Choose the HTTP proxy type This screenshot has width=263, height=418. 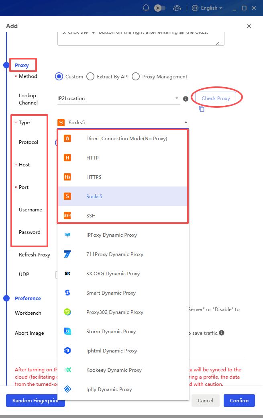[x=123, y=158]
